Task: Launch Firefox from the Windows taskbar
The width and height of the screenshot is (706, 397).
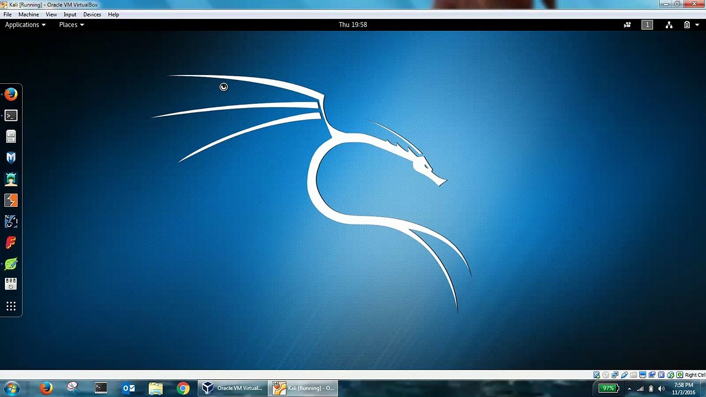Action: point(46,388)
